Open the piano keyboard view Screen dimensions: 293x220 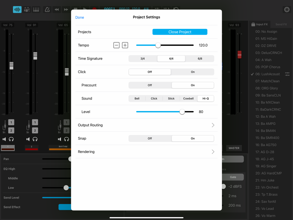(x=36, y=9)
